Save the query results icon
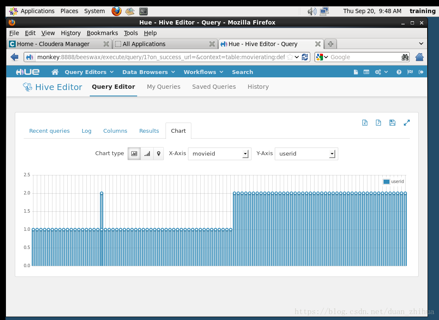439x320 pixels. coord(392,123)
